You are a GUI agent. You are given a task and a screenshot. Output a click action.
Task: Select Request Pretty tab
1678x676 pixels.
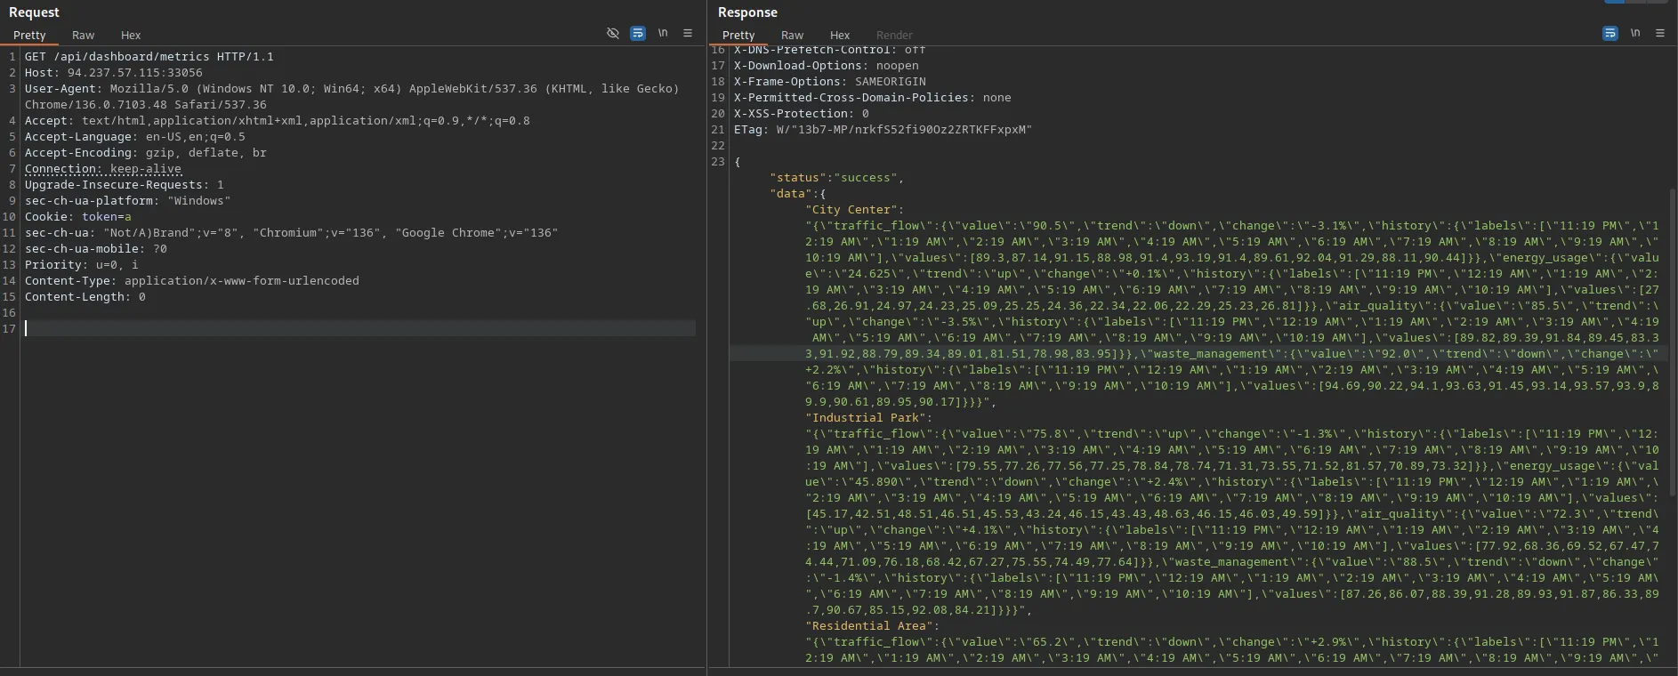pyautogui.click(x=29, y=36)
